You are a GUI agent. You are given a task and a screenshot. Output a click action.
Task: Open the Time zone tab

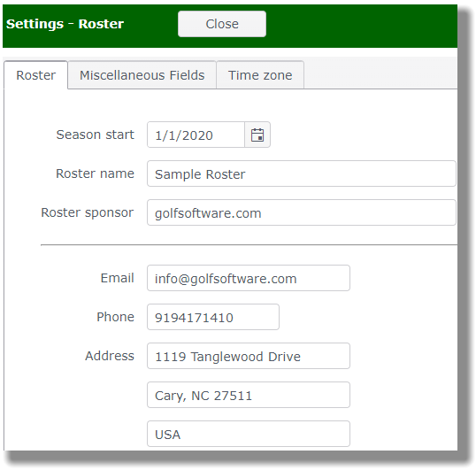260,75
